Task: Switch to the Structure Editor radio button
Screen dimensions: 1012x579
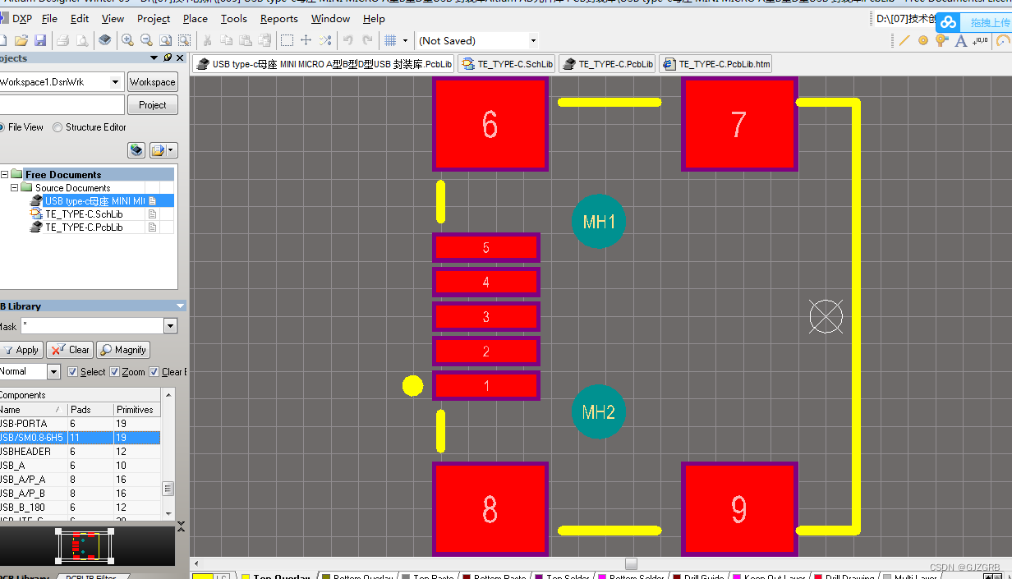Action: click(x=56, y=126)
